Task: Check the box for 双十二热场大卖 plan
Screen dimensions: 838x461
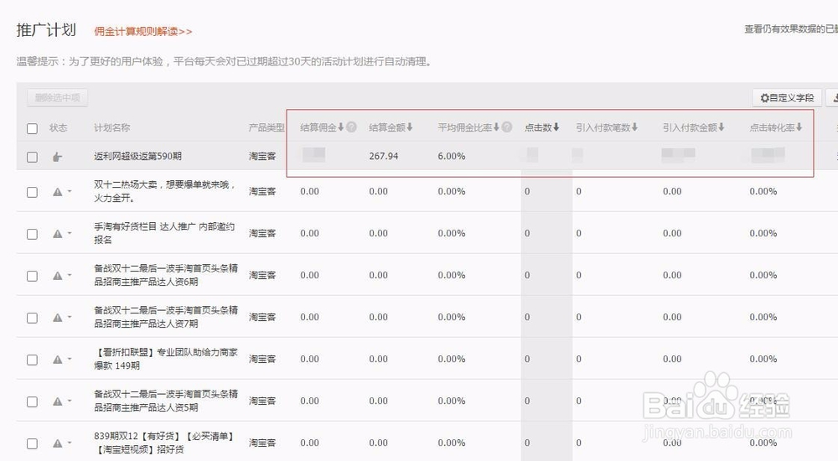Action: click(x=32, y=192)
